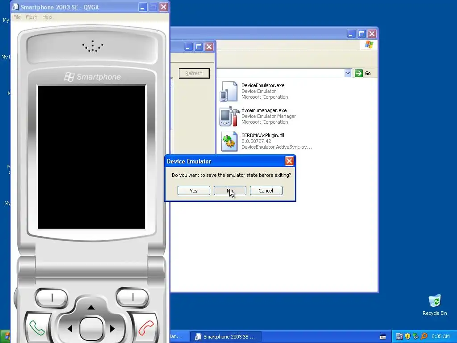Open the File menu in Smartphone emulator
The image size is (457, 343).
(x=17, y=17)
